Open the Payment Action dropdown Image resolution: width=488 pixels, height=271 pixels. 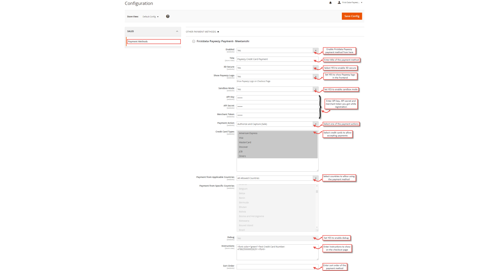tap(277, 124)
